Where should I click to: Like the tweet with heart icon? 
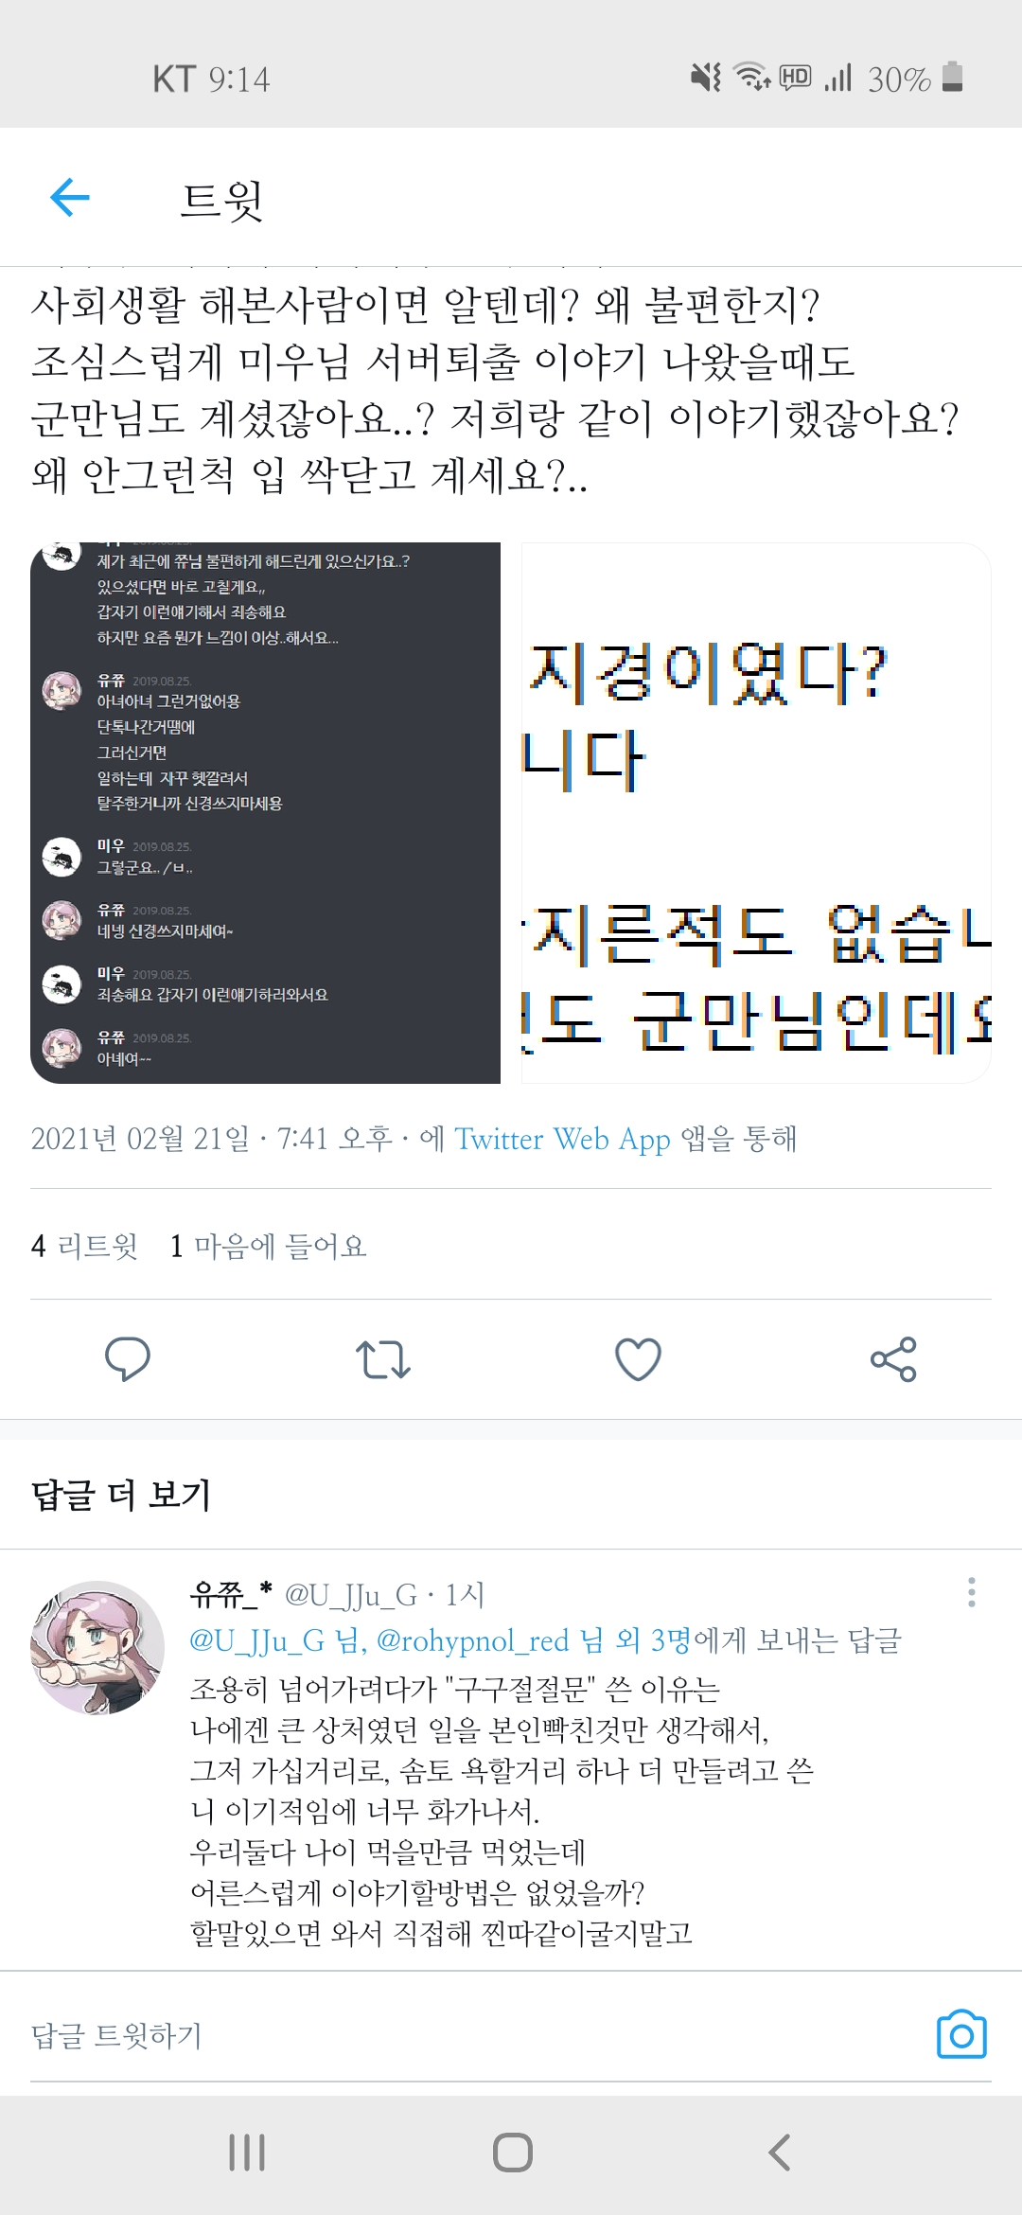(x=638, y=1359)
